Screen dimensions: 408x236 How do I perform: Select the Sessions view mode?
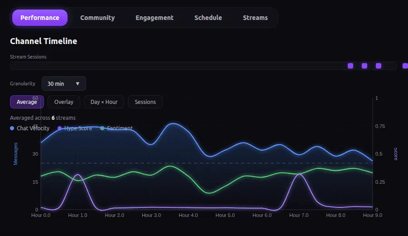coord(145,102)
